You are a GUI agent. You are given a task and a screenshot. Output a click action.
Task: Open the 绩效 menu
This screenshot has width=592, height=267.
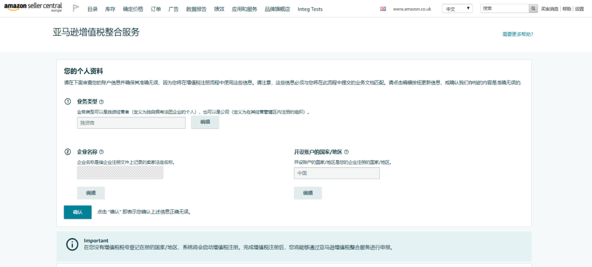(x=219, y=9)
